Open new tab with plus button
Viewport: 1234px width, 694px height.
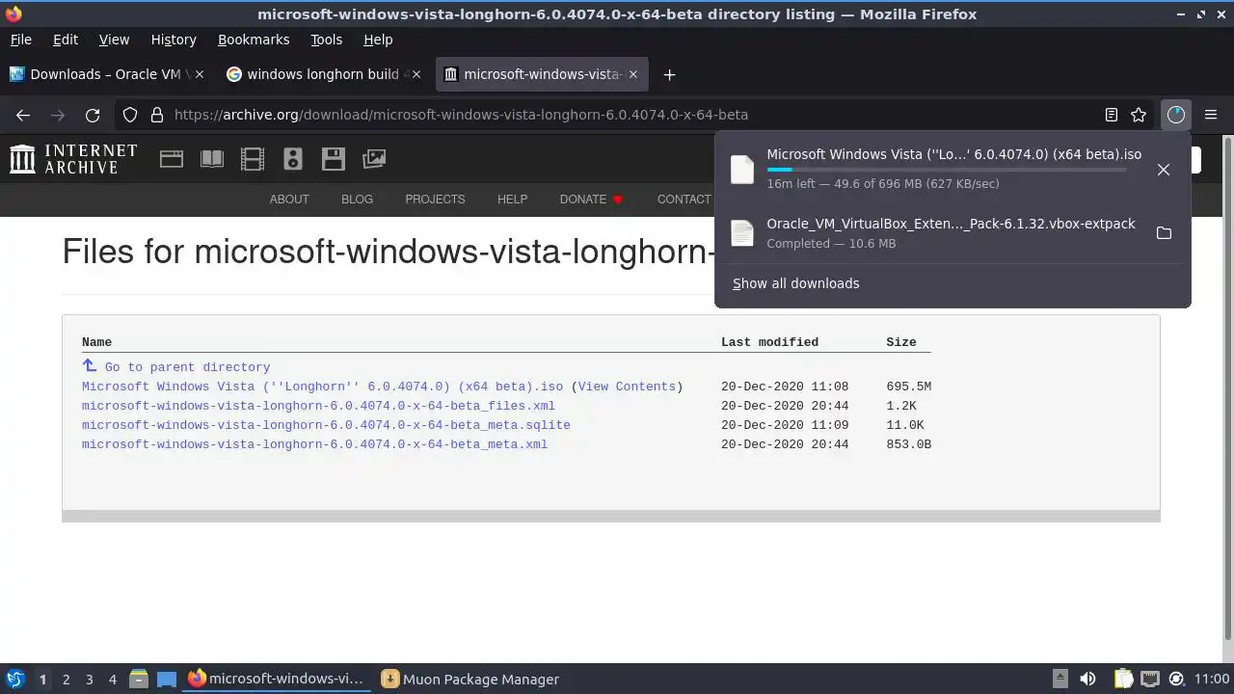(669, 74)
